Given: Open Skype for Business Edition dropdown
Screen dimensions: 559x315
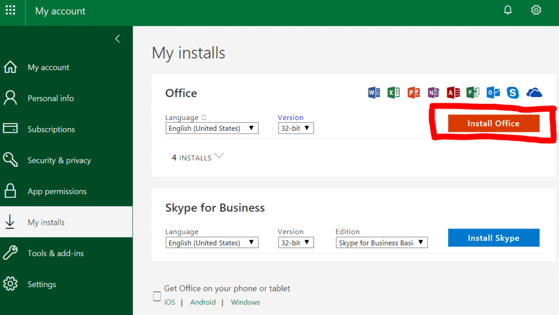Looking at the screenshot, I should (382, 243).
